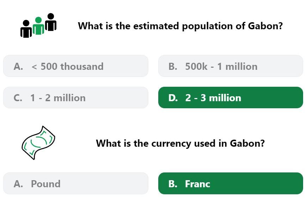Click the population people icon
The height and width of the screenshot is (201, 307).
[38, 25]
